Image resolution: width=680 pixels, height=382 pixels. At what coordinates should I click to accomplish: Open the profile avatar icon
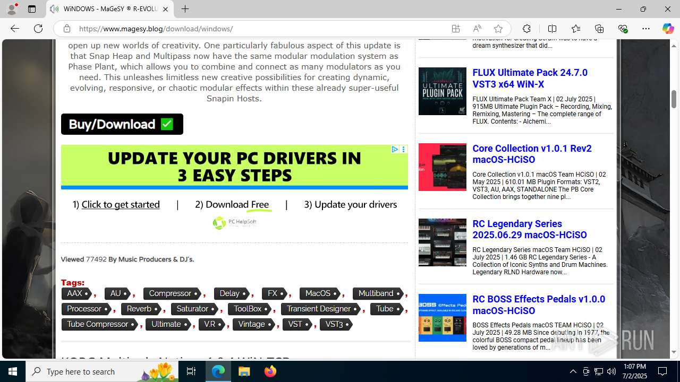click(x=12, y=9)
